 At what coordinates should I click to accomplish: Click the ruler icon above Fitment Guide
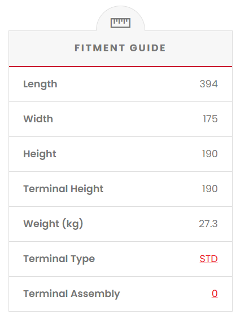click(x=120, y=23)
